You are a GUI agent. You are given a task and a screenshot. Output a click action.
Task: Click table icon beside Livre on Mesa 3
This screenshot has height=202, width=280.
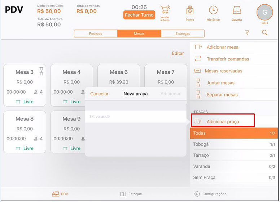18,102
